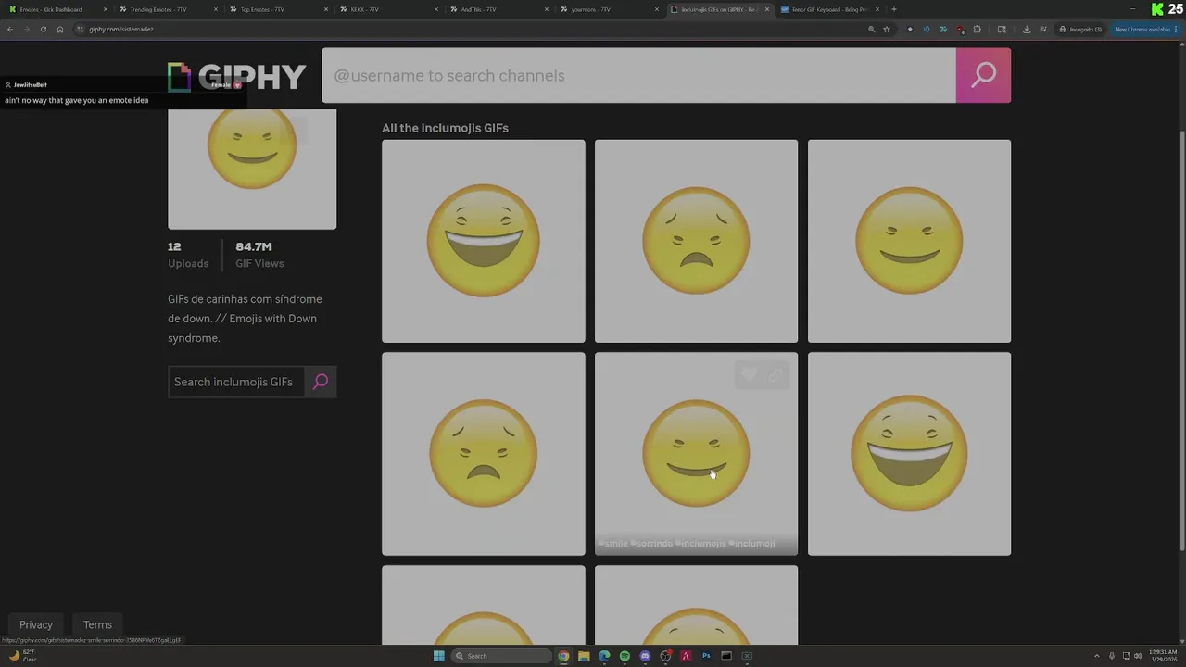Open Chrome downloads icon
Screen dimensions: 1186x667
pos(1027,29)
